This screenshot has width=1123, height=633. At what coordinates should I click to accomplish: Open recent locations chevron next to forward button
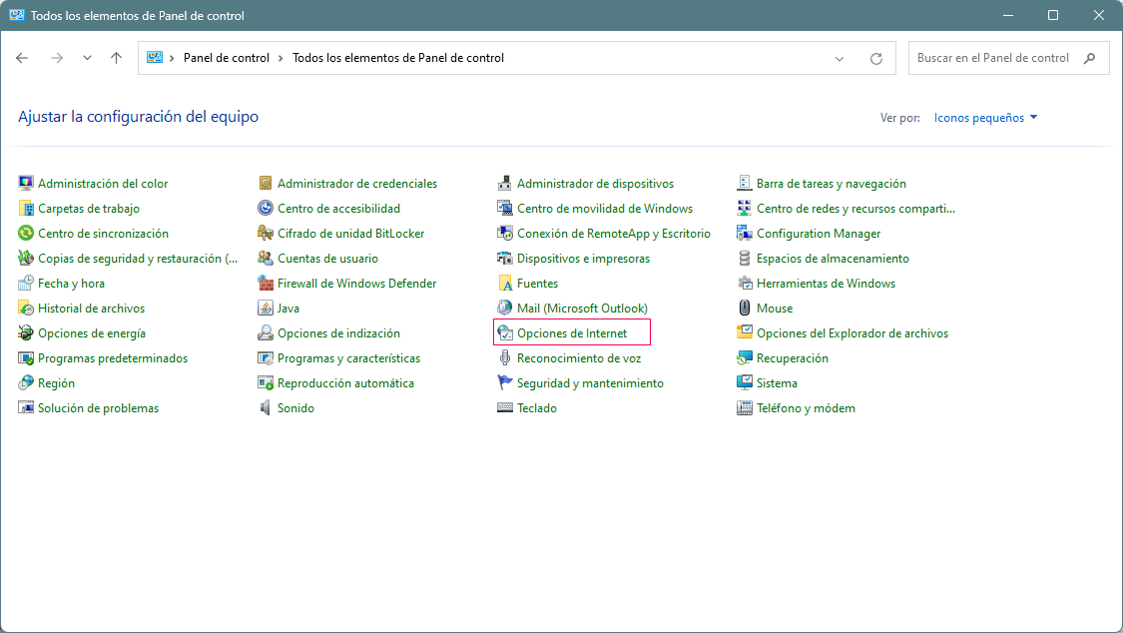tap(87, 58)
